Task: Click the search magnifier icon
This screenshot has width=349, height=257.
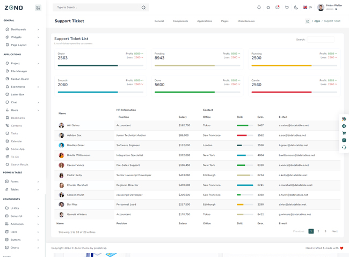Action: coord(143,7)
